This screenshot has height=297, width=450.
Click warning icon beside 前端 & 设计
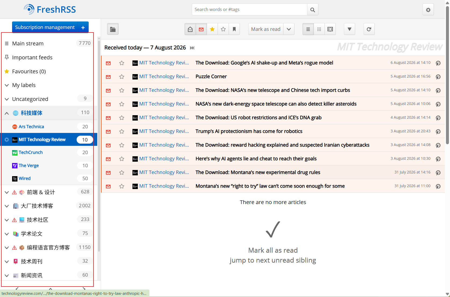click(x=15, y=192)
